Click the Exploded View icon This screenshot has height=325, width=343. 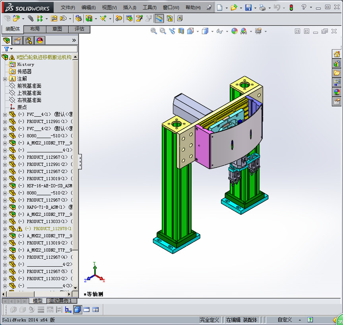[x=139, y=19]
